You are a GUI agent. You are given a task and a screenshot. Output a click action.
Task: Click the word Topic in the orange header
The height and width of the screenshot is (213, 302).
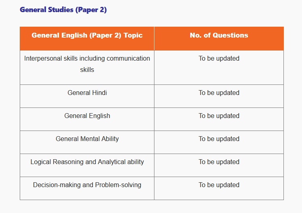133,35
